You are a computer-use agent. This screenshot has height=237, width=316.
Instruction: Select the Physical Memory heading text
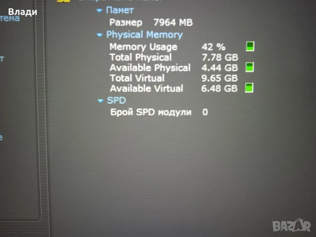[145, 35]
